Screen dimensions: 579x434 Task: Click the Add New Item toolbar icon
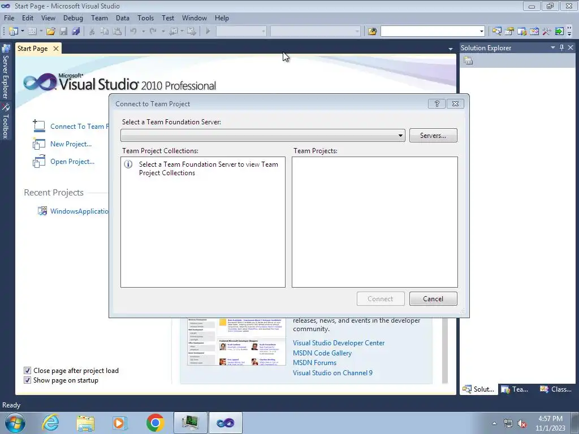32,32
